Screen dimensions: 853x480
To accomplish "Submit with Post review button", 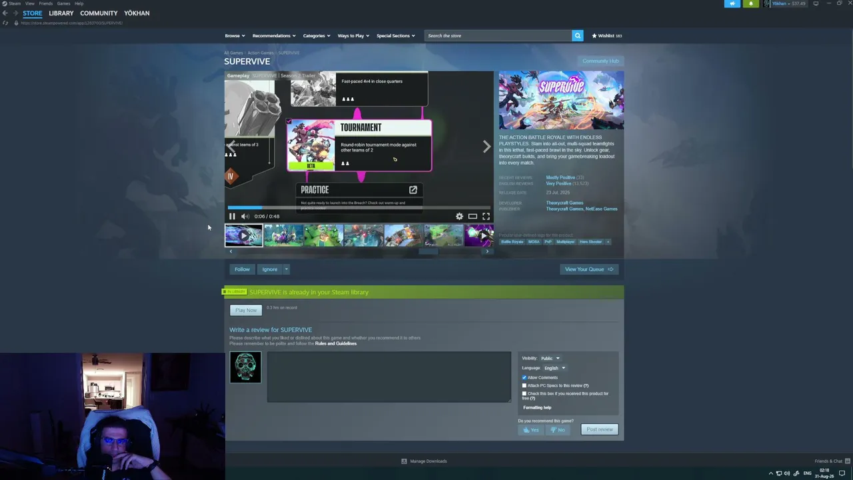I will pos(600,429).
